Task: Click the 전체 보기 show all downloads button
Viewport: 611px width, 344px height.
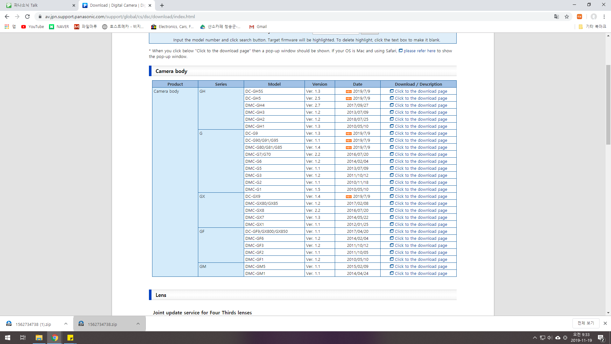Action: tap(586, 323)
